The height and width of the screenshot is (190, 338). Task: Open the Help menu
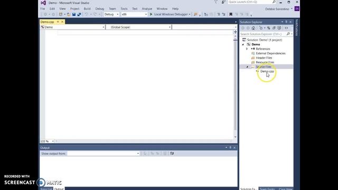point(175,9)
